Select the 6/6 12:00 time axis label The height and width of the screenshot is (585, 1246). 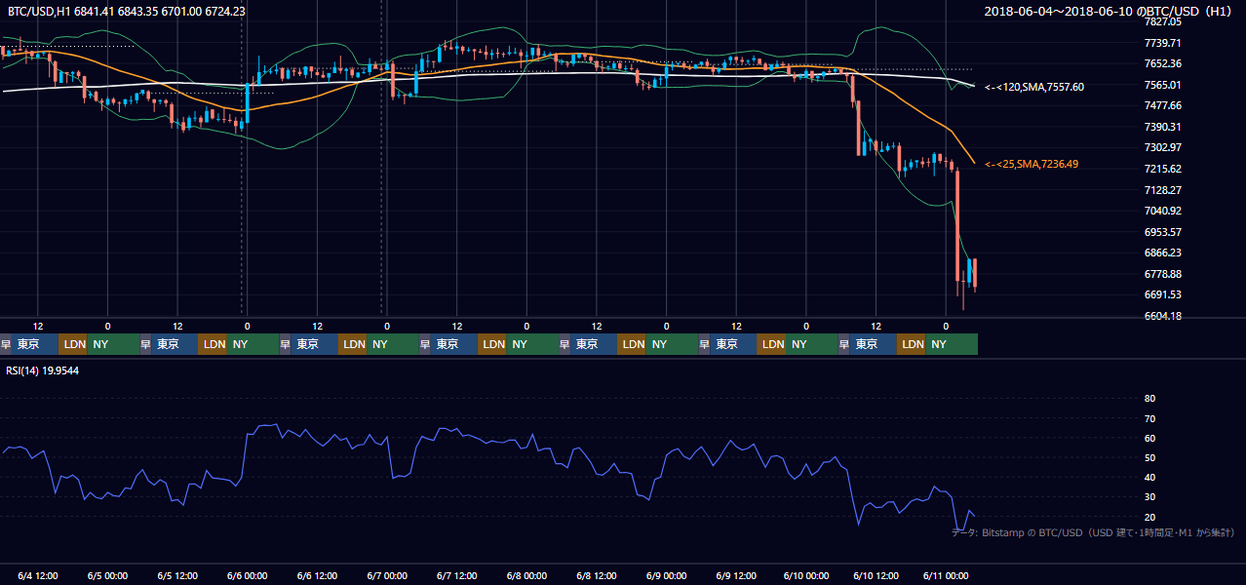click(318, 575)
